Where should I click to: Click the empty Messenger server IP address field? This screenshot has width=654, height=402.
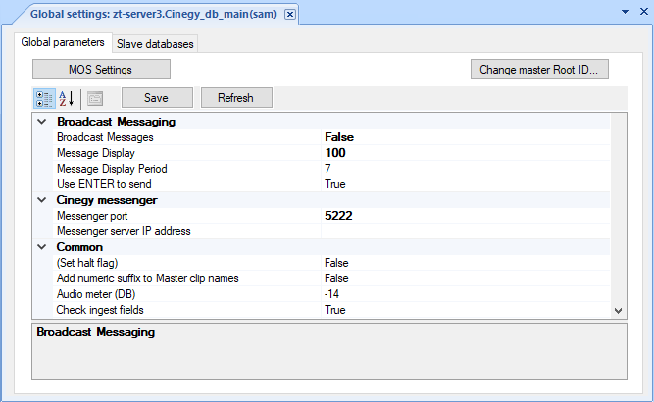coord(466,231)
